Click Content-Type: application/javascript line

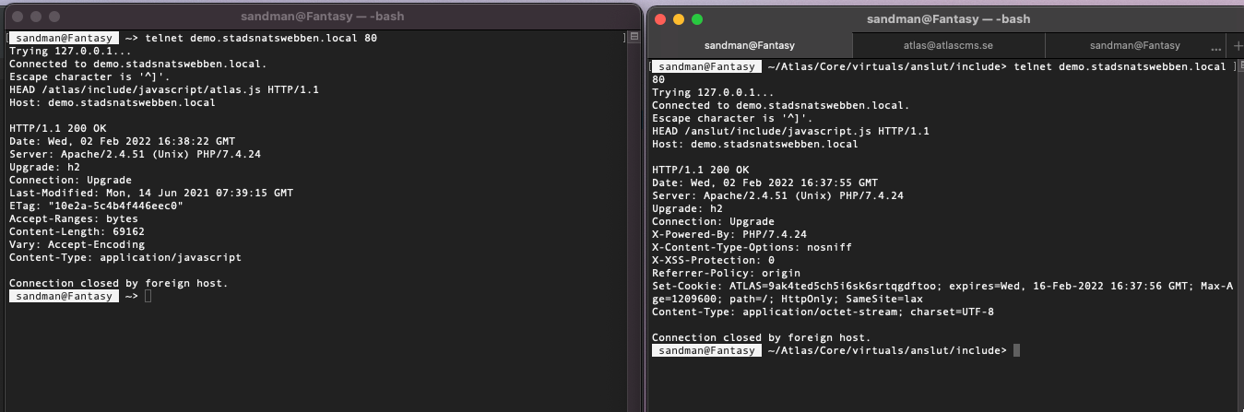pos(124,257)
